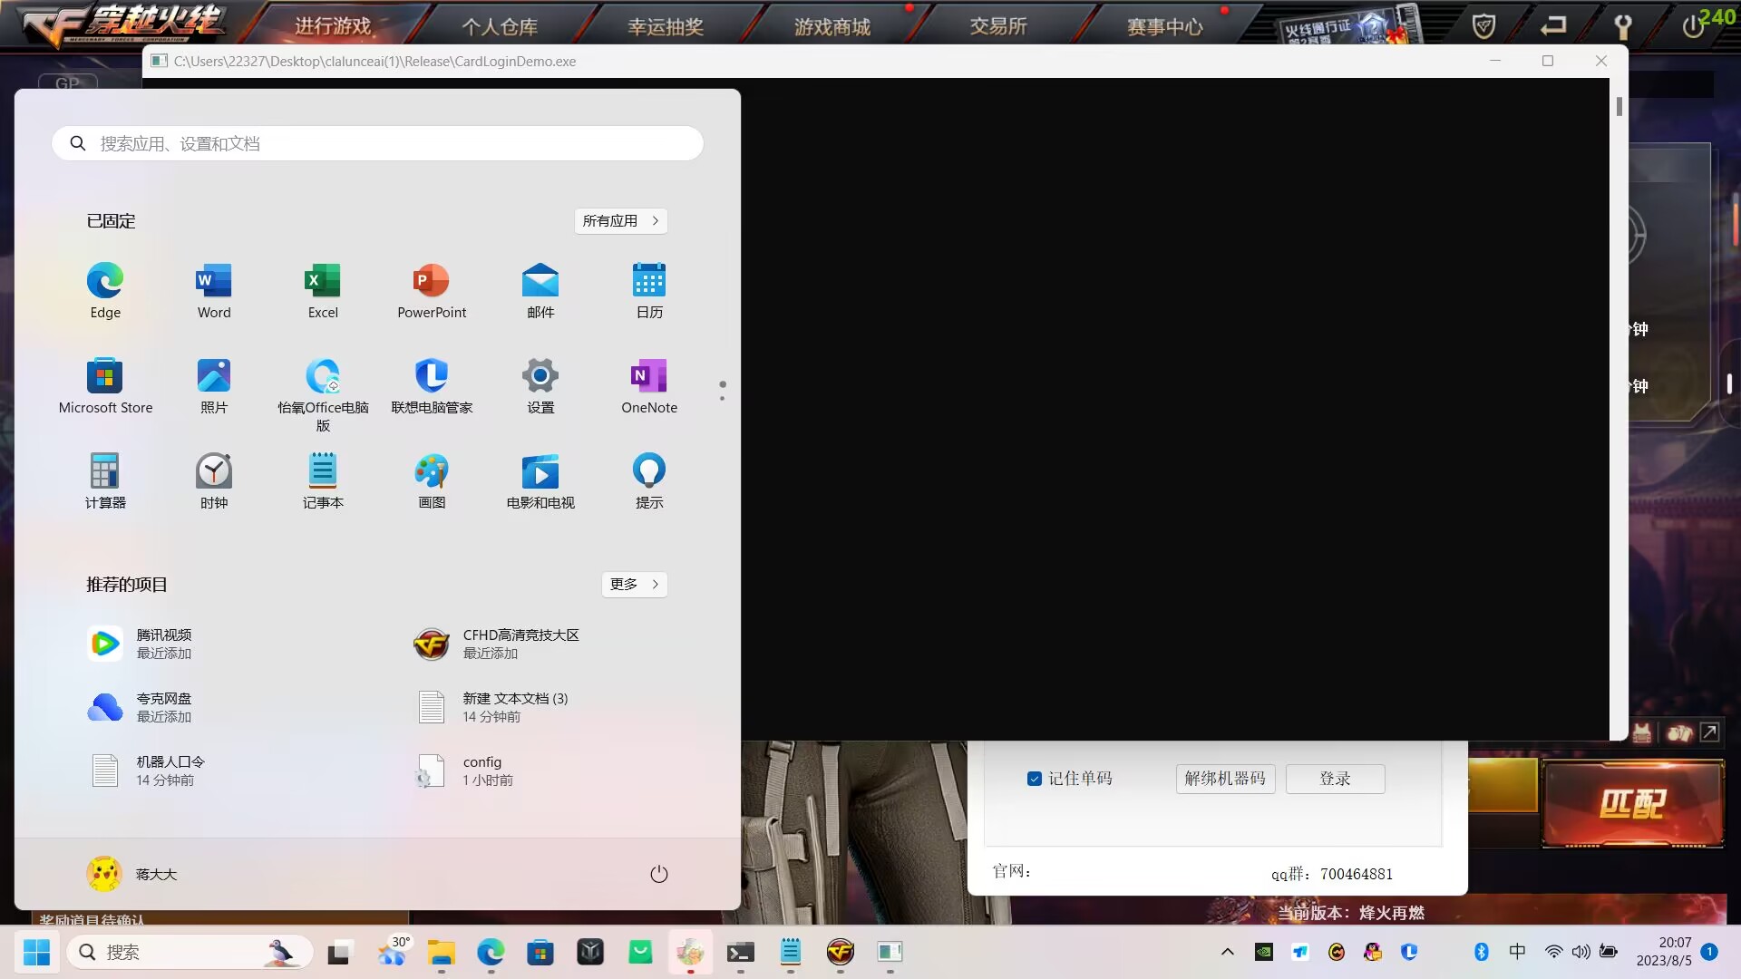Image resolution: width=1741 pixels, height=979 pixels.
Task: Show hidden tray icons chevron
Action: [1227, 952]
